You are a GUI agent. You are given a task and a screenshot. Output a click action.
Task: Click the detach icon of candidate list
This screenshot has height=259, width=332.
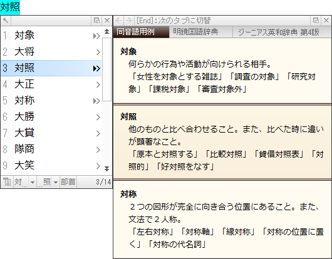[96, 21]
